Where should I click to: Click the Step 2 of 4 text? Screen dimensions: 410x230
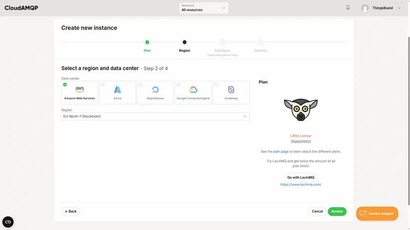(x=156, y=68)
